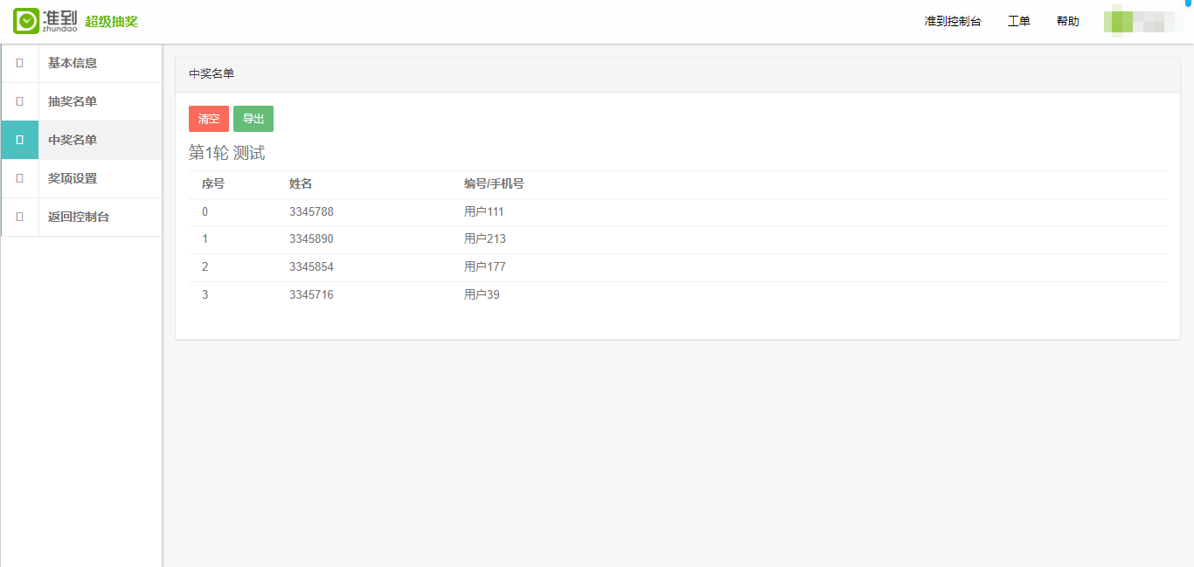The image size is (1194, 567).
Task: Click the Zhundao logo icon
Action: [26, 21]
